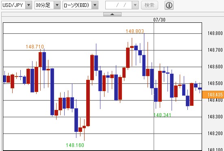The height and width of the screenshot is (151, 224).
Task: Click the 148.200 axis price label
Action: (x=215, y=133)
